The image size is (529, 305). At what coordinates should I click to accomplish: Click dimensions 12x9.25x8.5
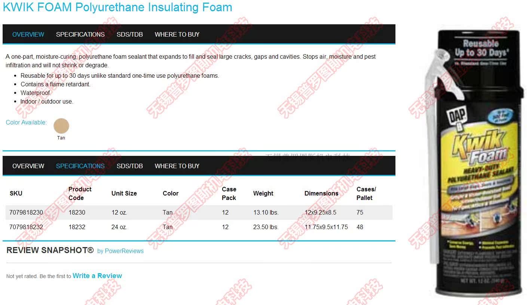320,212
